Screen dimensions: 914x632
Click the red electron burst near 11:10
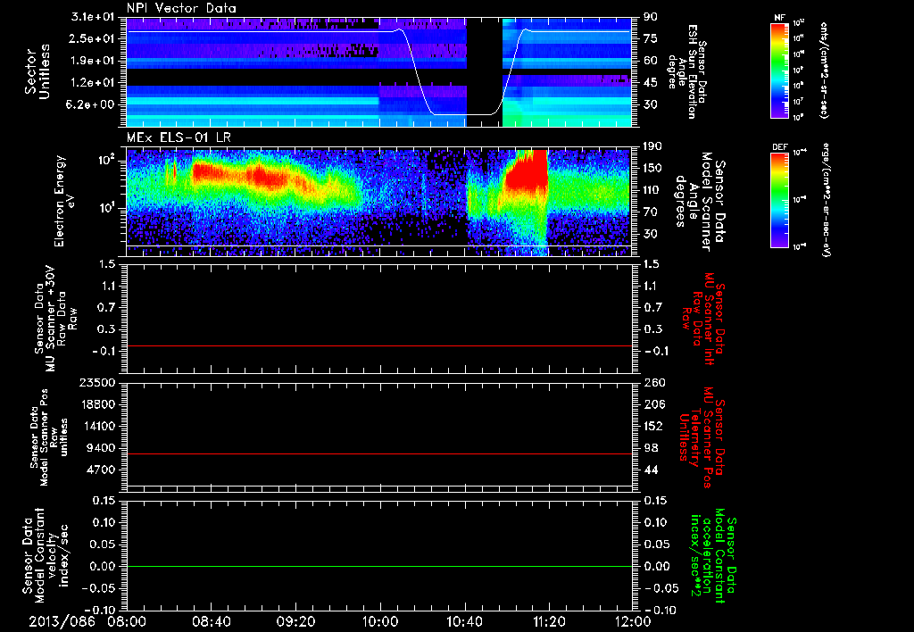[x=527, y=172]
